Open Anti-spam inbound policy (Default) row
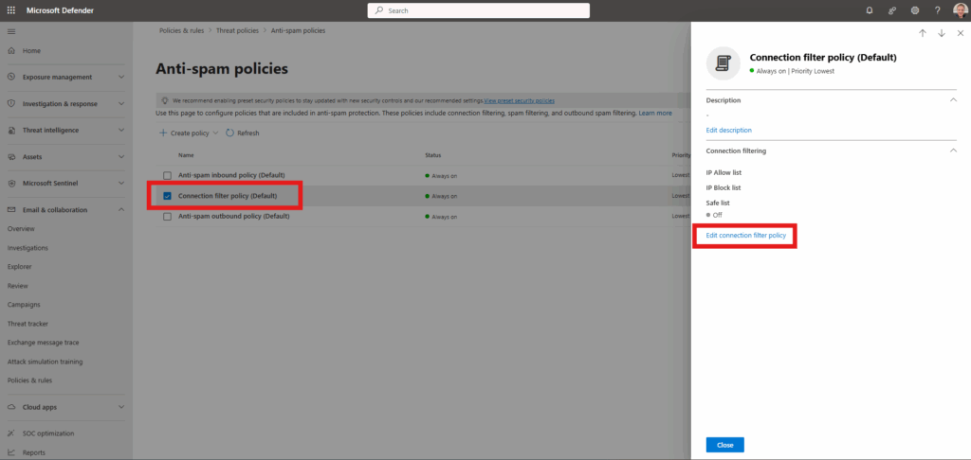971x460 pixels. point(231,176)
